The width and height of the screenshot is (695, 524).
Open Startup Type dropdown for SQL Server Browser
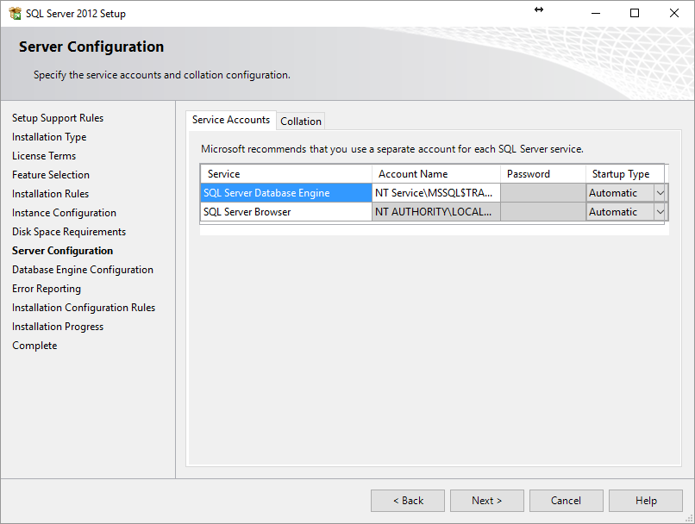point(660,212)
